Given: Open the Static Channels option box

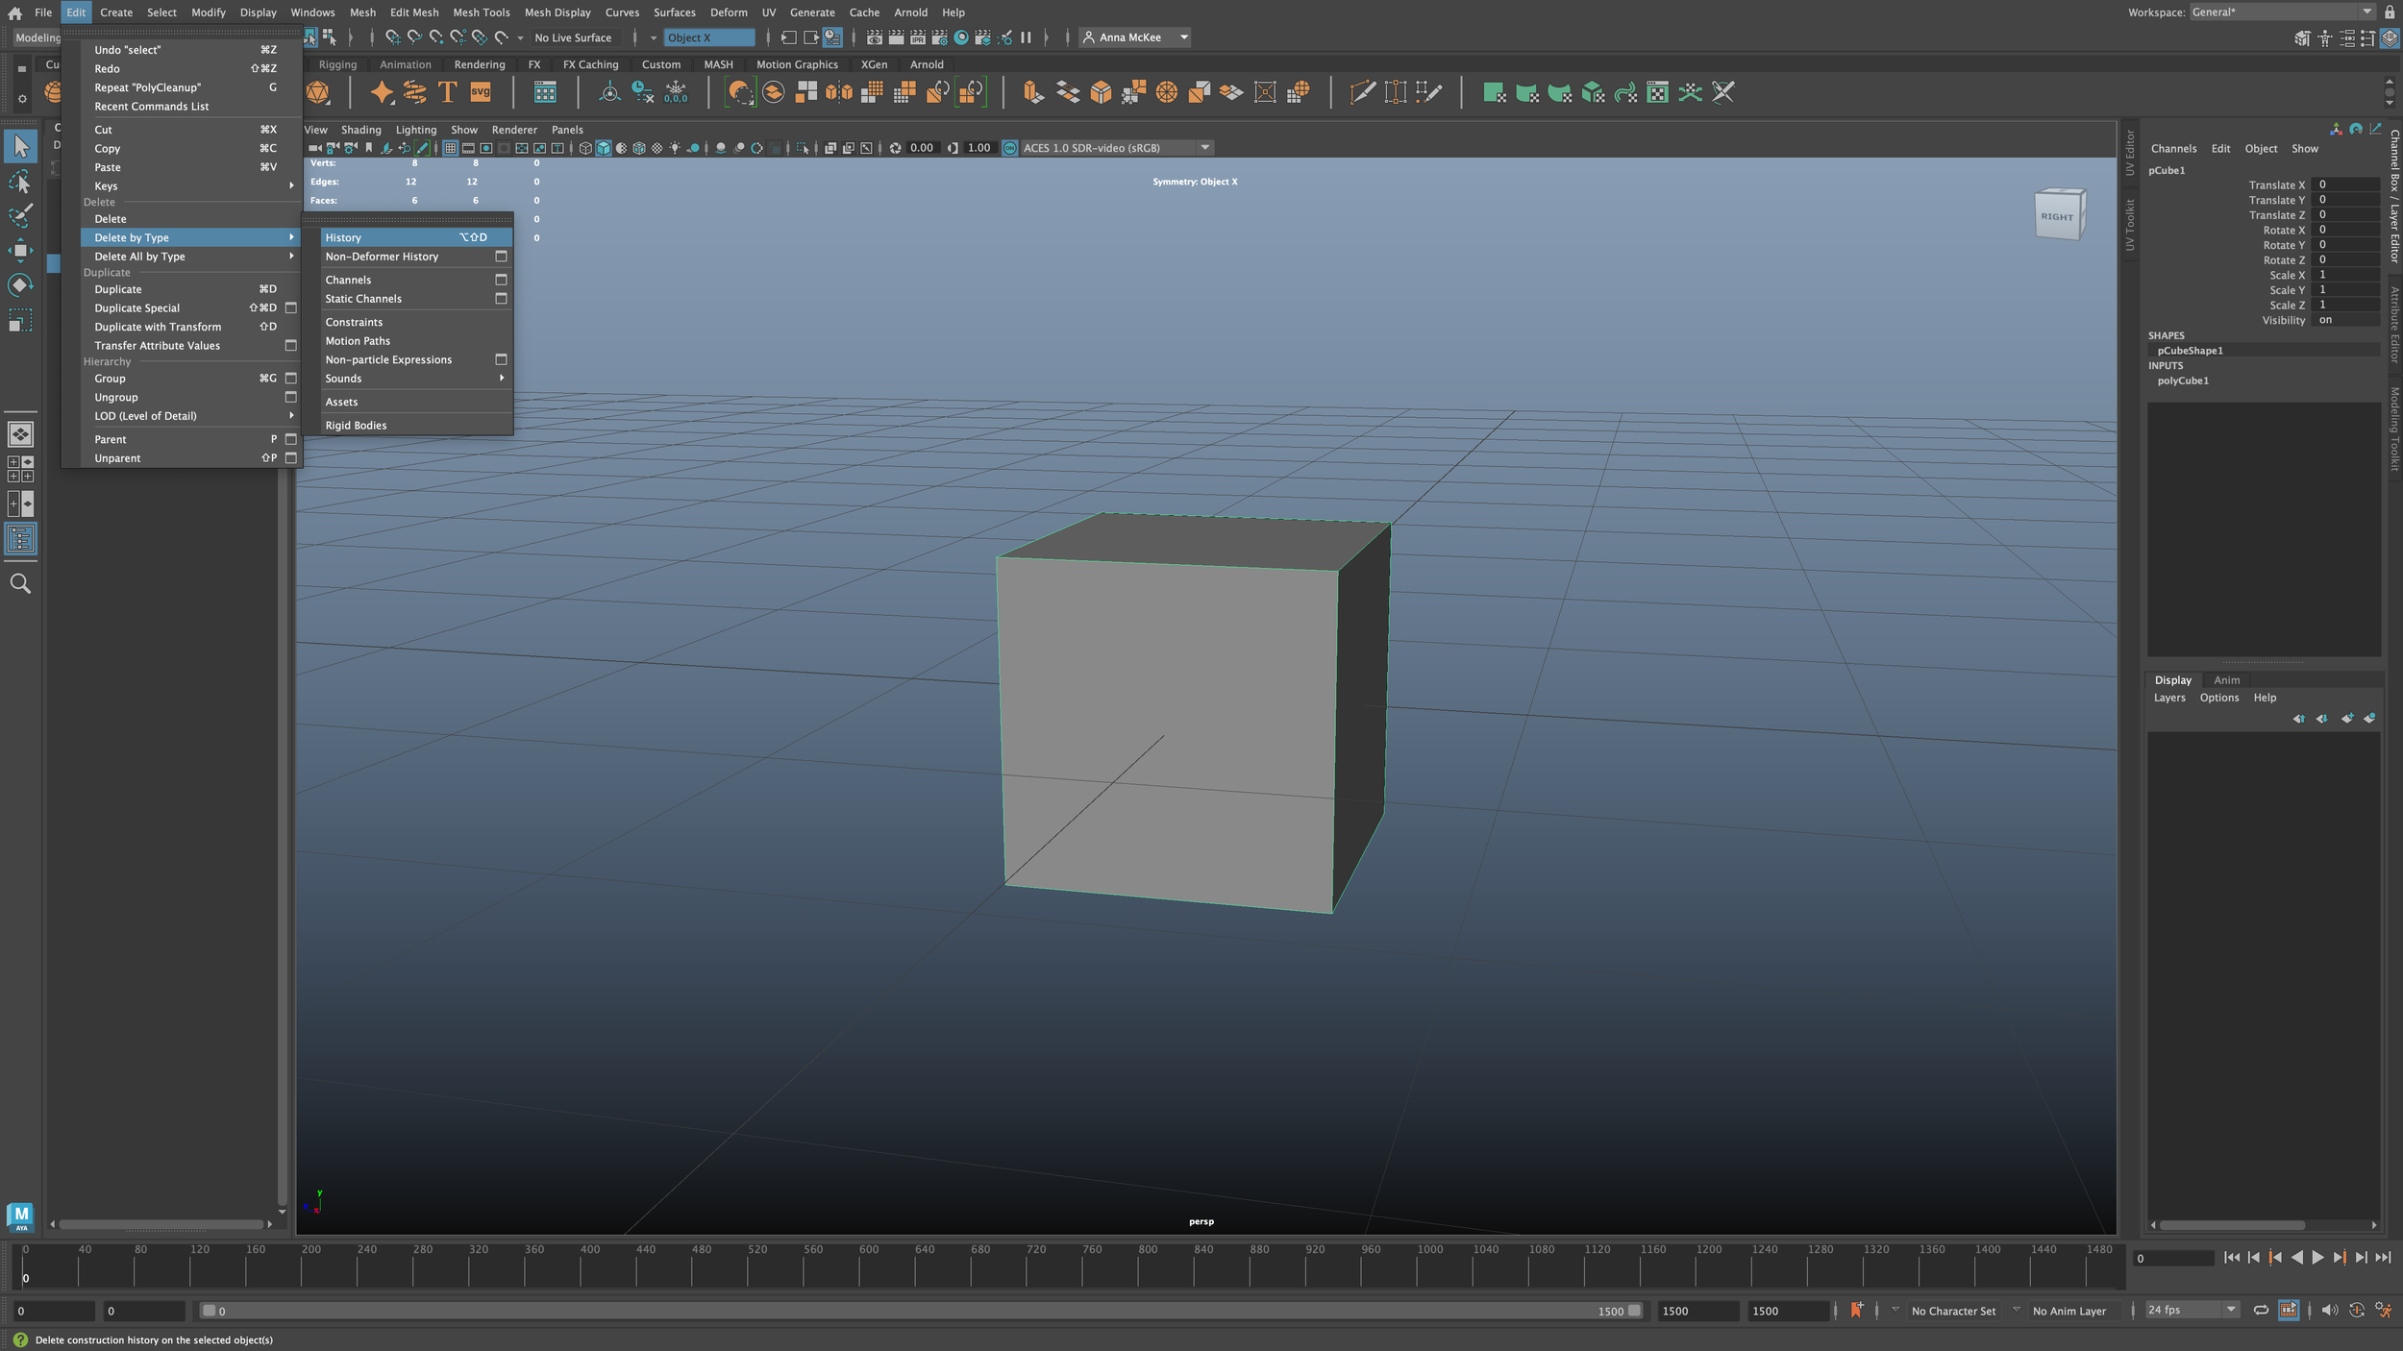Looking at the screenshot, I should tap(501, 299).
